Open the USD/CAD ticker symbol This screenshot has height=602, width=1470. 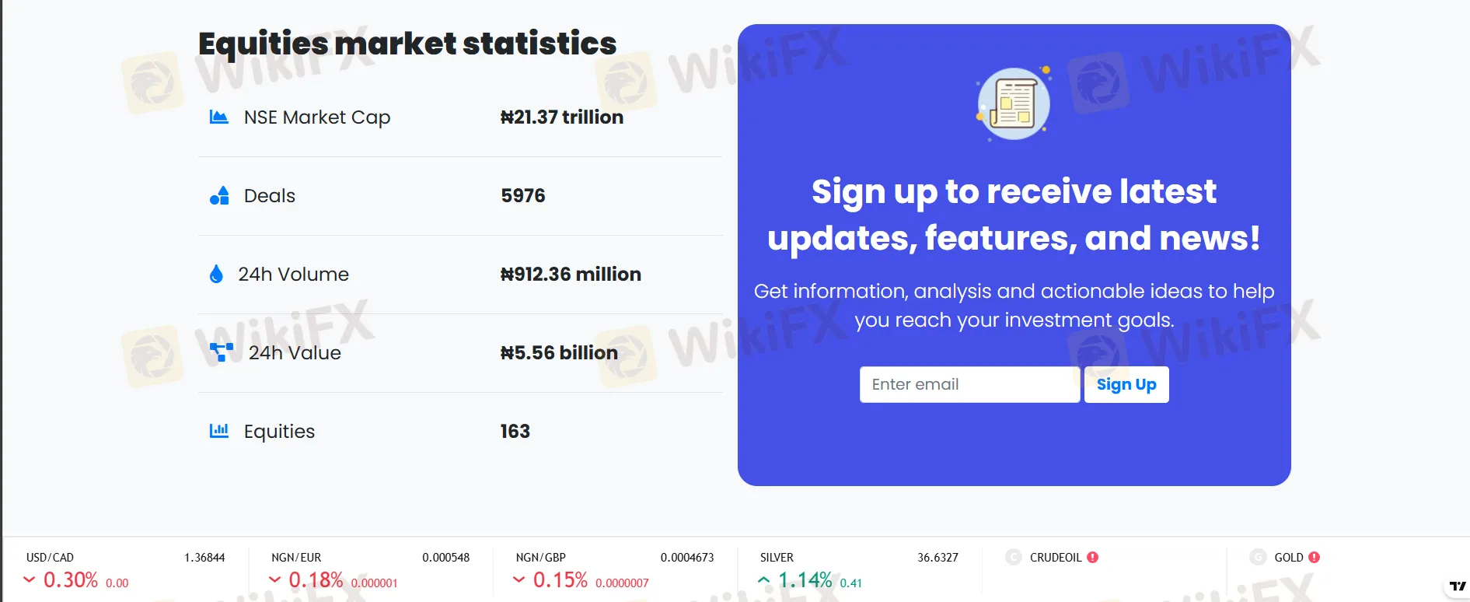(x=50, y=558)
